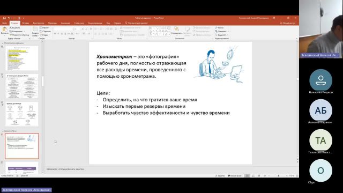Click the Comments (Примечания) button in status bar
This screenshot has height=193, width=343.
(235, 176)
